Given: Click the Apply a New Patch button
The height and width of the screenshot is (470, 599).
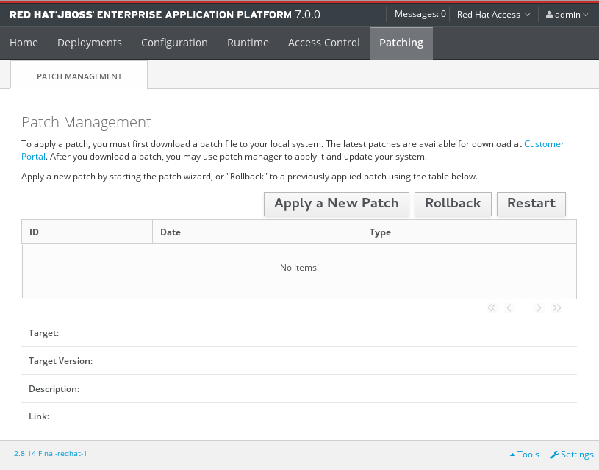Looking at the screenshot, I should point(337,204).
